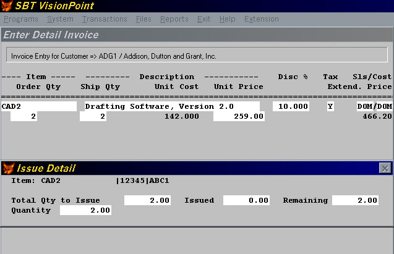Click the Ship Qty column header
Screen dimensions: 394x254
100,87
